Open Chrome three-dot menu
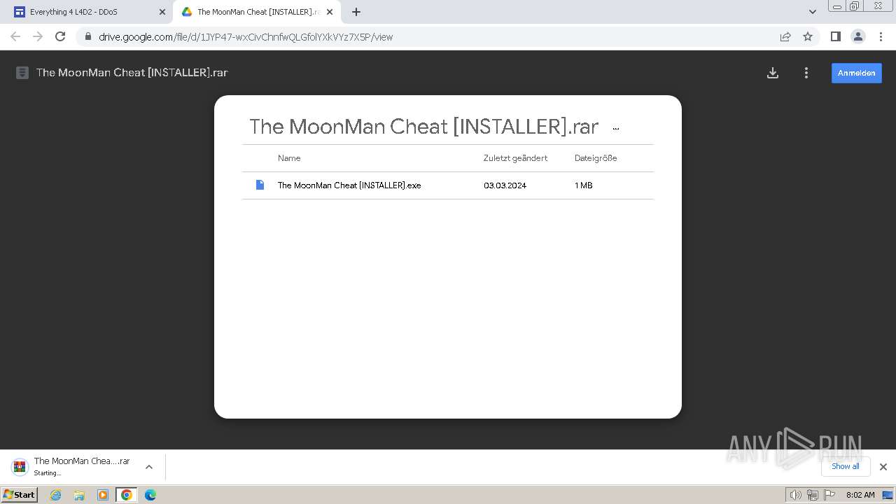Screen dimensions: 896x504 (881, 36)
